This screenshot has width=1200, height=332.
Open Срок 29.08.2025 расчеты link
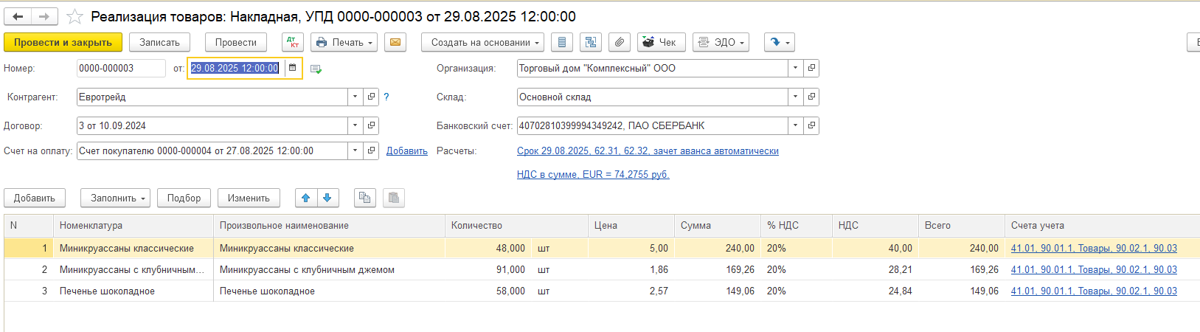pyautogui.click(x=648, y=151)
